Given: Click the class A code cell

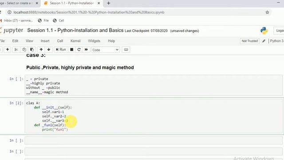Looking at the screenshot, I should click(x=154, y=116).
